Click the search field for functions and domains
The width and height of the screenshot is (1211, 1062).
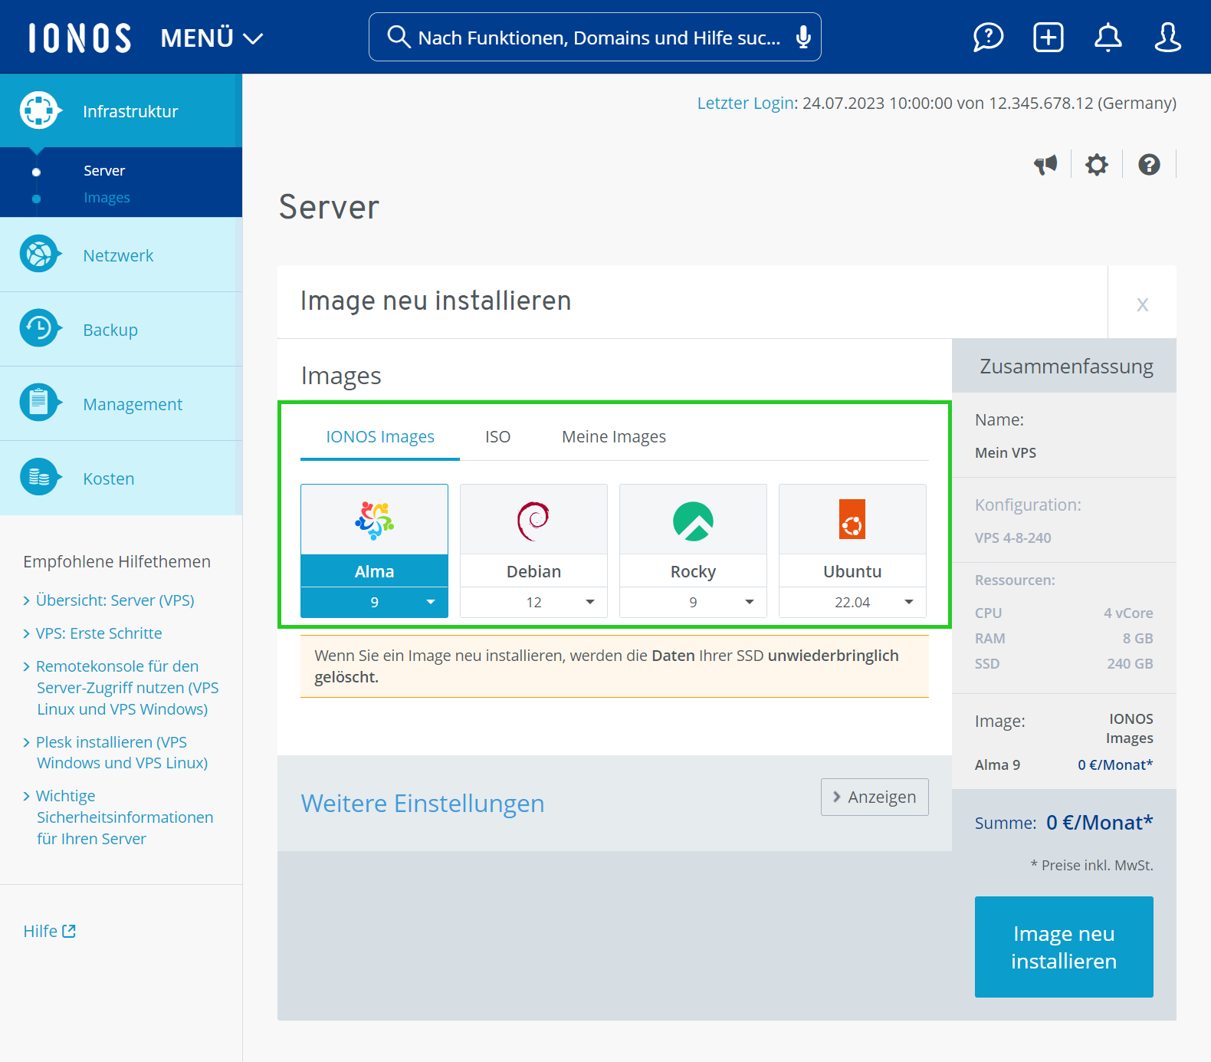595,37
